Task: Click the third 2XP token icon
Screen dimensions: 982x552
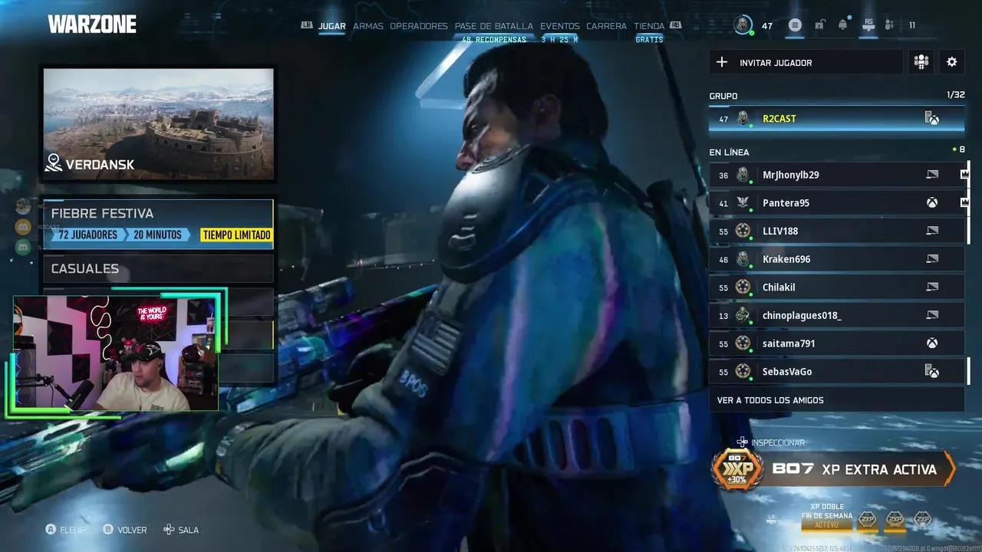Action: point(922,520)
